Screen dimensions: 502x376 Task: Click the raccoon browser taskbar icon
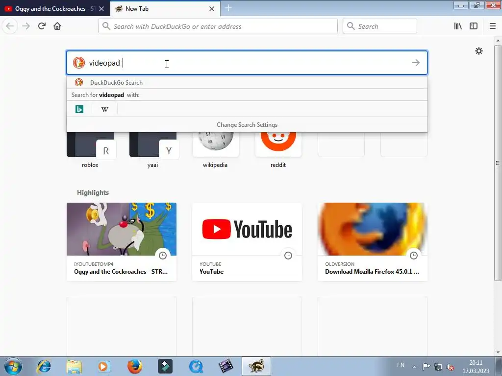[x=256, y=366]
